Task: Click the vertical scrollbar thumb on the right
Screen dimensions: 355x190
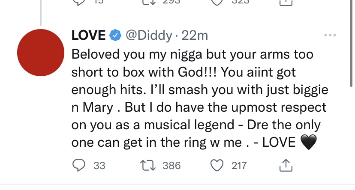Action: pos(351,43)
